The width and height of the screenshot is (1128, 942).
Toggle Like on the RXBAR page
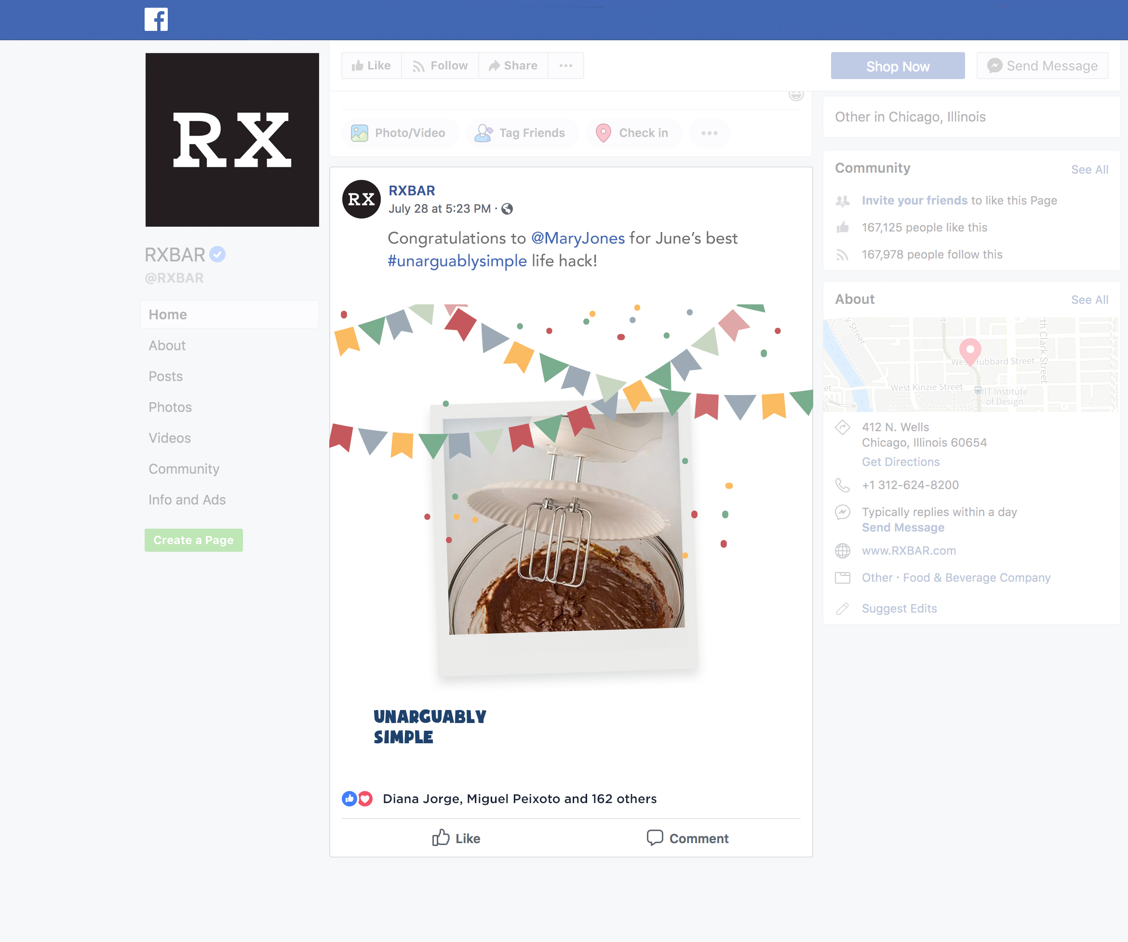371,66
